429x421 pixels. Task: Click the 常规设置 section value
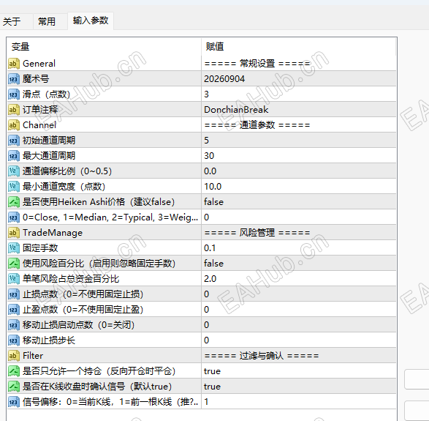pyautogui.click(x=257, y=64)
